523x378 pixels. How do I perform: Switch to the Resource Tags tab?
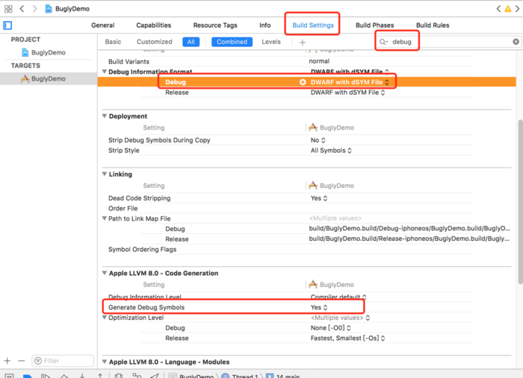[215, 25]
